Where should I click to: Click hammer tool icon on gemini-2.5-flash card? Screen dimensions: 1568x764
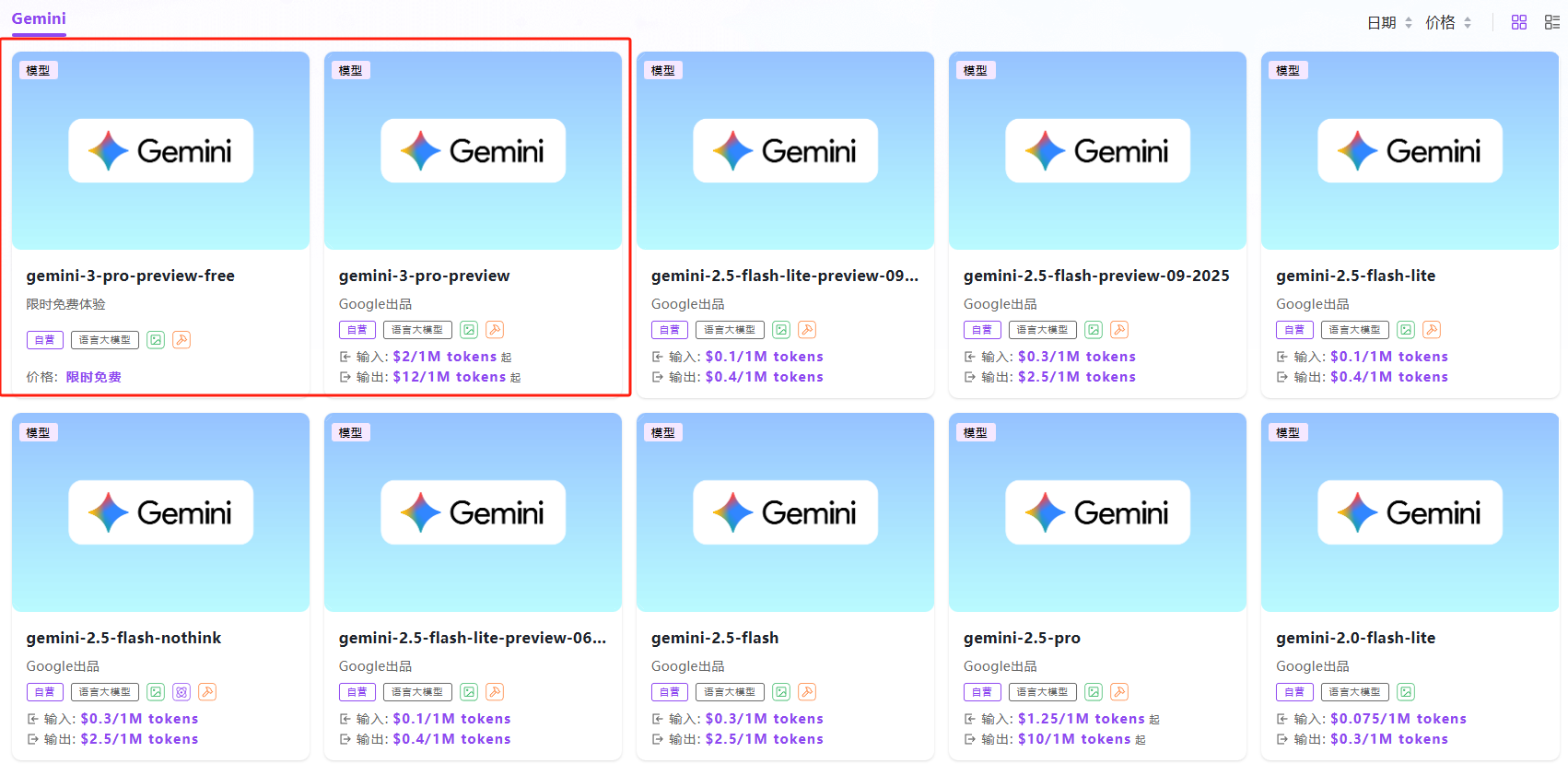pyautogui.click(x=807, y=692)
